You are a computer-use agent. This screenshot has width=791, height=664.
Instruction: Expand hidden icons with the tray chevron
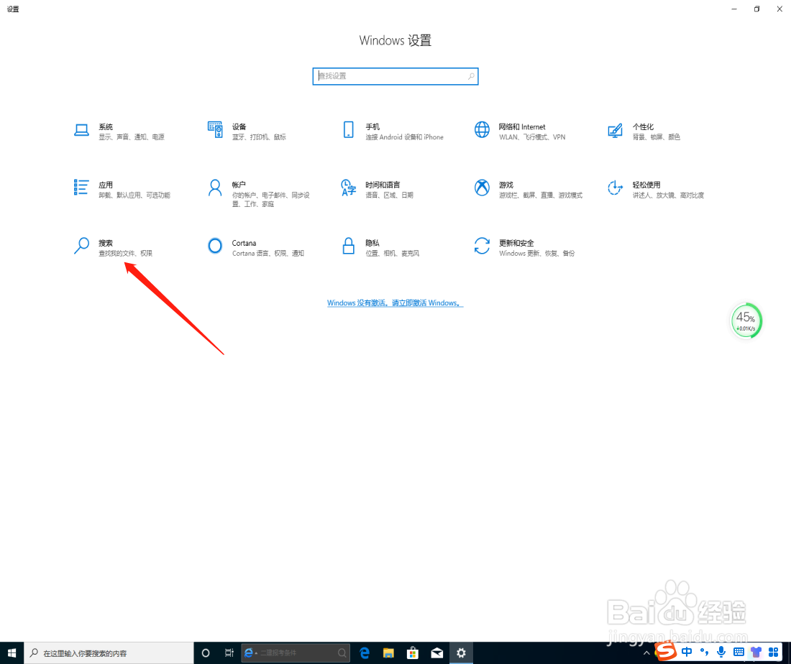pyautogui.click(x=646, y=652)
